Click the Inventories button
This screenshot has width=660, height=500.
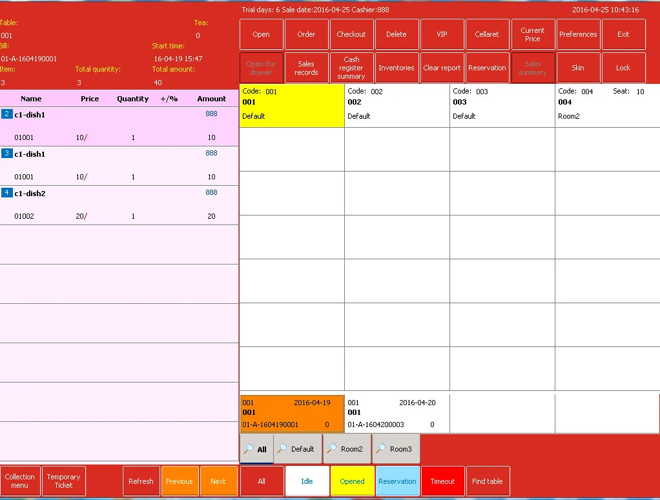coord(397,67)
